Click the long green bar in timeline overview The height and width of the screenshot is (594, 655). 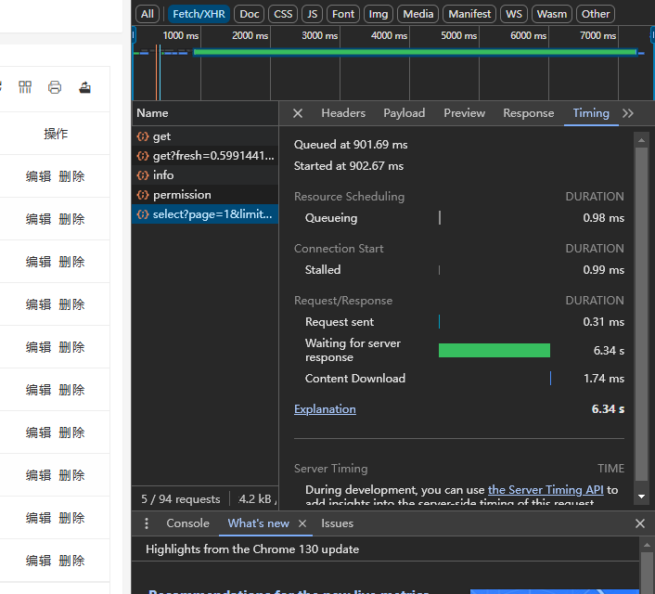[415, 52]
